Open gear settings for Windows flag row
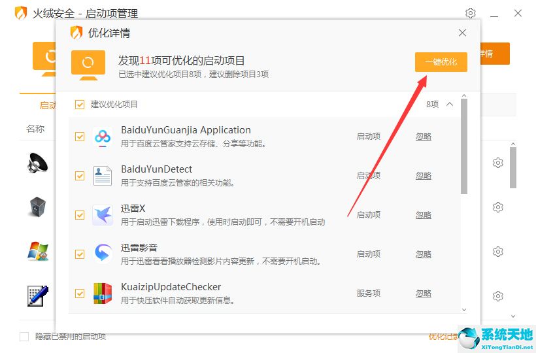The image size is (536, 353). click(x=497, y=252)
